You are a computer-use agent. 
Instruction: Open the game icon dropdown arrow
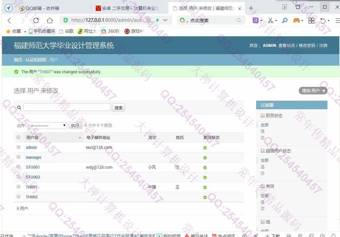(x=302, y=20)
